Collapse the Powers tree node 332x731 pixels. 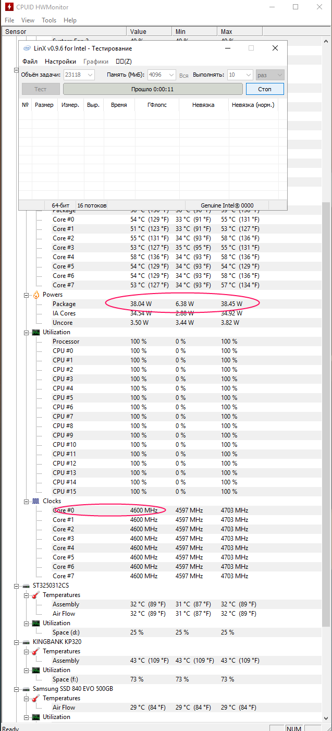(x=27, y=295)
